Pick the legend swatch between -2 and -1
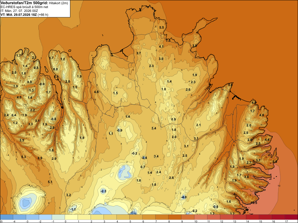 (45, 217)
